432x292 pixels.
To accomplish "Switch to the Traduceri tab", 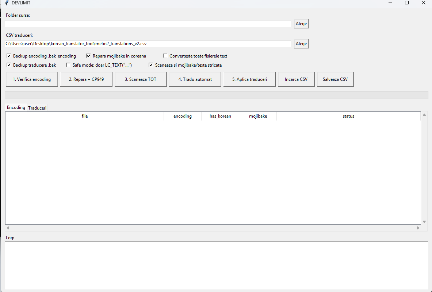I will click(x=37, y=108).
